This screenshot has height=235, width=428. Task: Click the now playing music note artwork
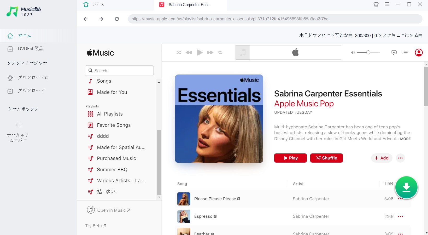pos(243,53)
